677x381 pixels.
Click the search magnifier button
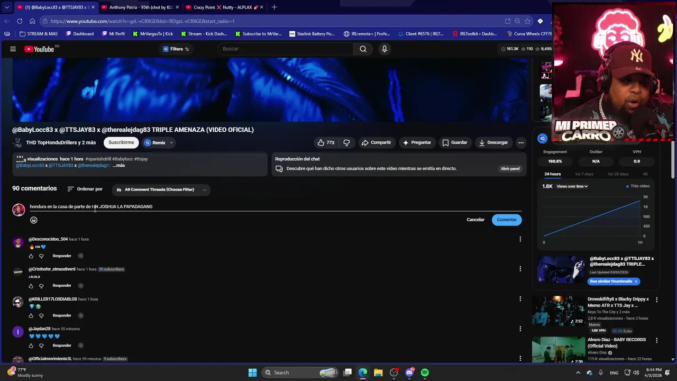click(363, 49)
